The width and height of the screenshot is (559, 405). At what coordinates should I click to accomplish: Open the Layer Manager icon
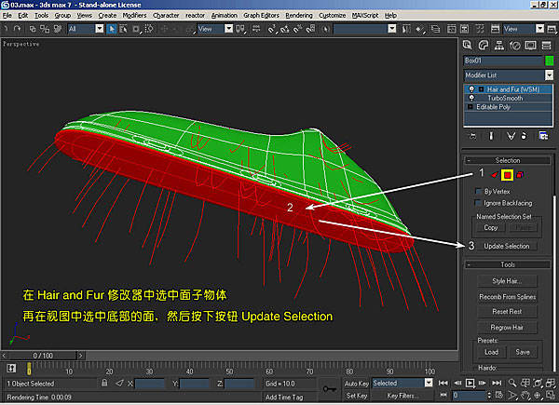pyautogui.click(x=435, y=29)
